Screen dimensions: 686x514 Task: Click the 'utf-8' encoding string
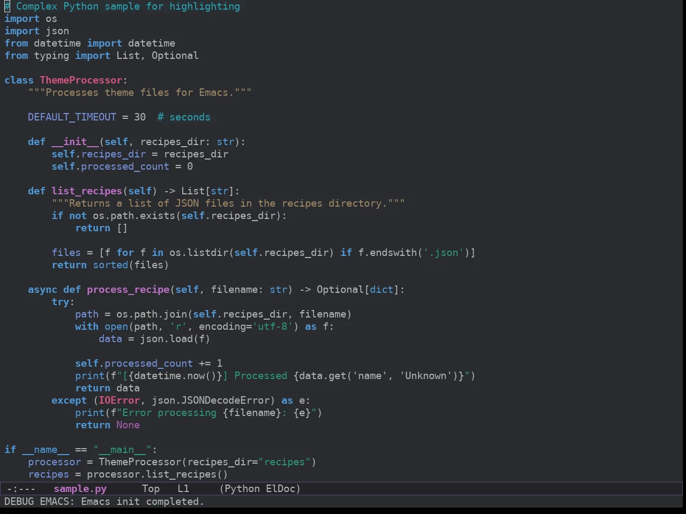(x=272, y=327)
